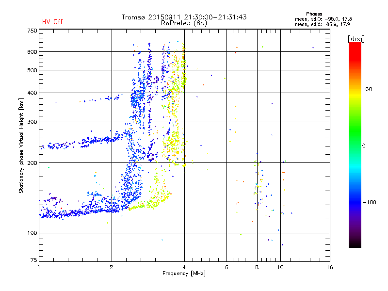Click the '2' frequency axis tick label
The height and width of the screenshot is (291, 388).
112,267
